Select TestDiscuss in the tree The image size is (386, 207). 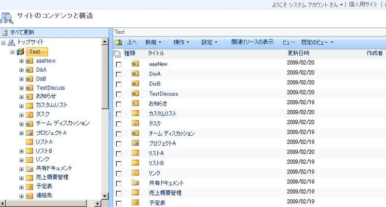(x=51, y=88)
